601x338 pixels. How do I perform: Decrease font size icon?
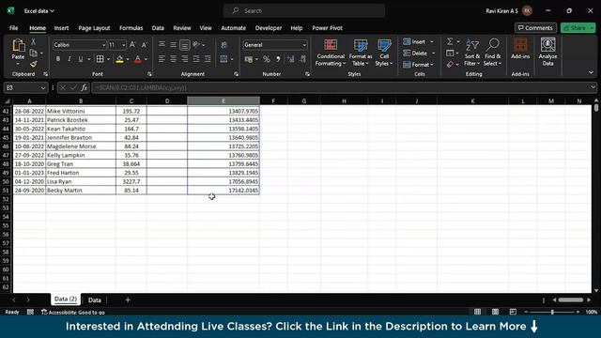pos(144,45)
